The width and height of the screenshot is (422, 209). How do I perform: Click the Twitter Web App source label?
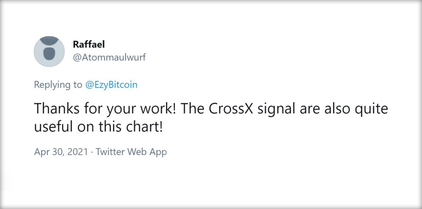131,152
